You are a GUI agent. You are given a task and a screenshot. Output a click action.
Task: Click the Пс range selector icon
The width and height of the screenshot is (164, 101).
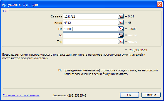click(x=121, y=29)
